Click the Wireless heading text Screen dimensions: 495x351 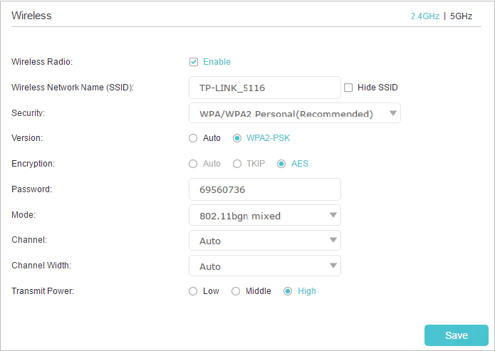point(31,16)
